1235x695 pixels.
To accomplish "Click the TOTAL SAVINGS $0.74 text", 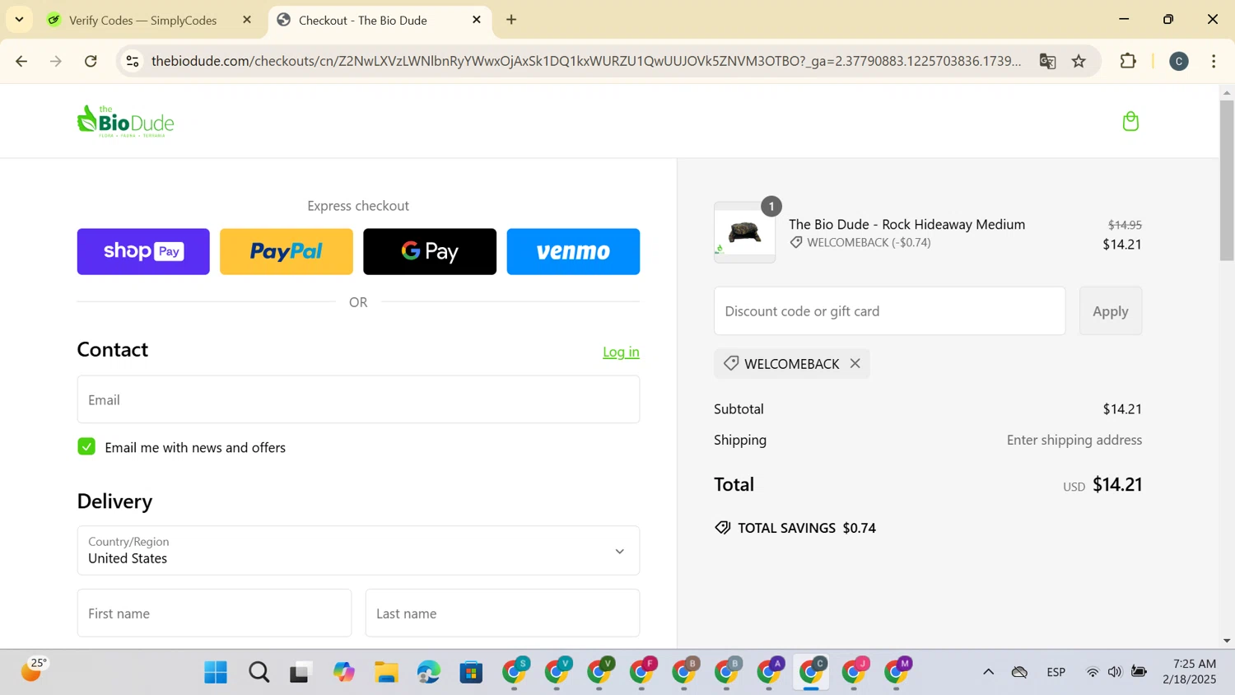I will 806,528.
